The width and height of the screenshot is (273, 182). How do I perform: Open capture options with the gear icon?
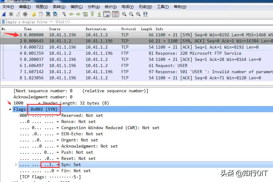tap(25, 14)
